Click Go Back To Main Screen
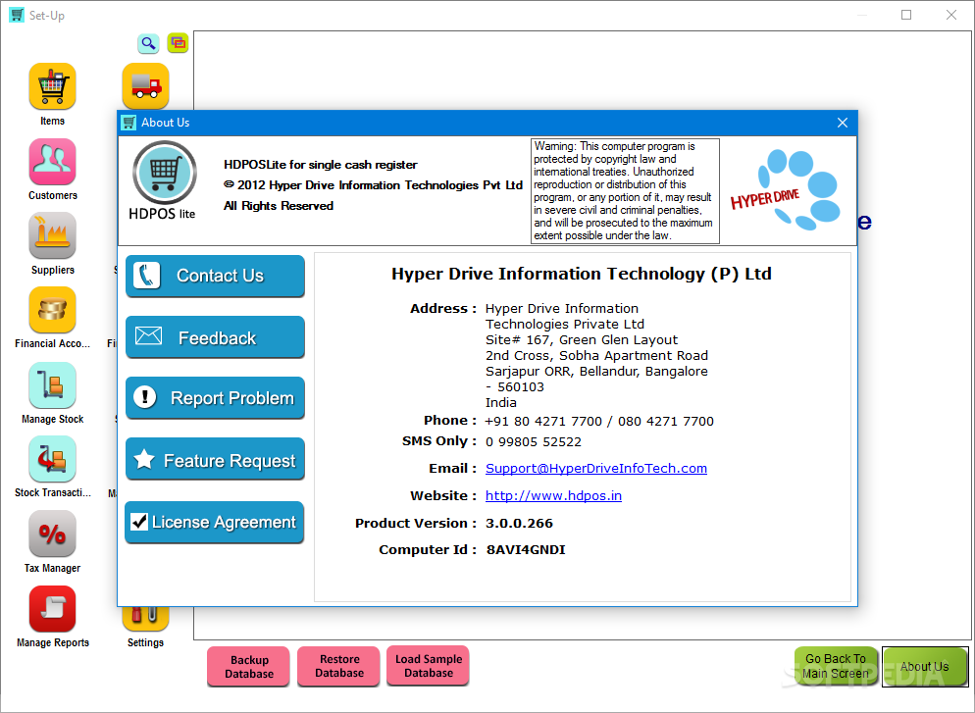975x713 pixels. [x=836, y=666]
